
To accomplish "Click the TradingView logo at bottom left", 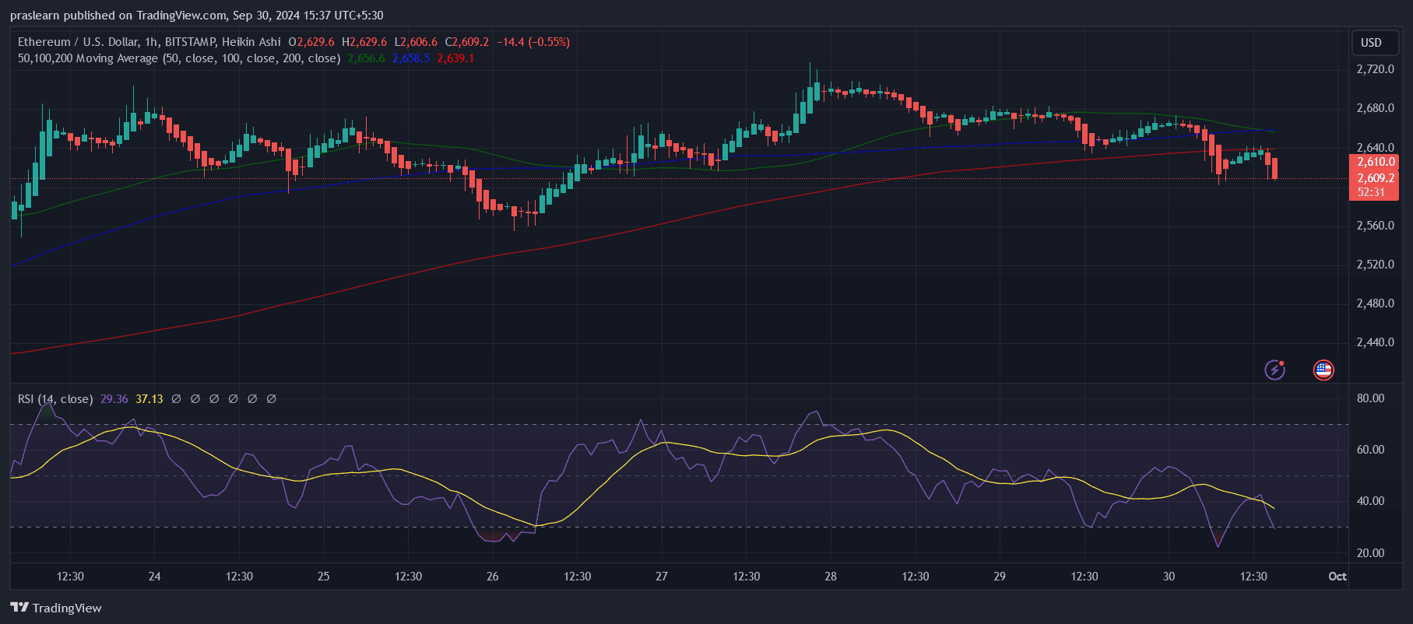I will (56, 608).
